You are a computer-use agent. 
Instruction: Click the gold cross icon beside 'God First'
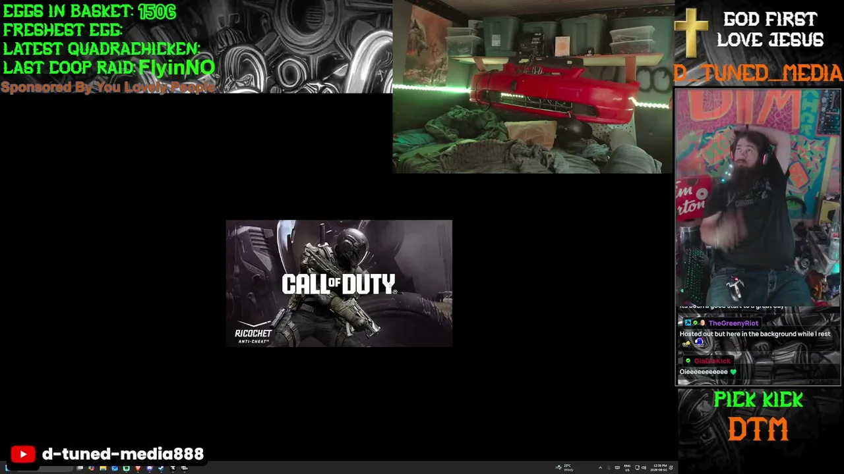(x=691, y=34)
